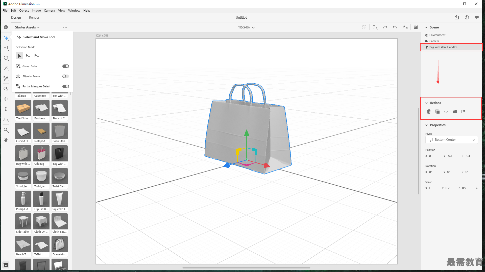Click the camera undo icon in canvas toolbar

[385, 27]
